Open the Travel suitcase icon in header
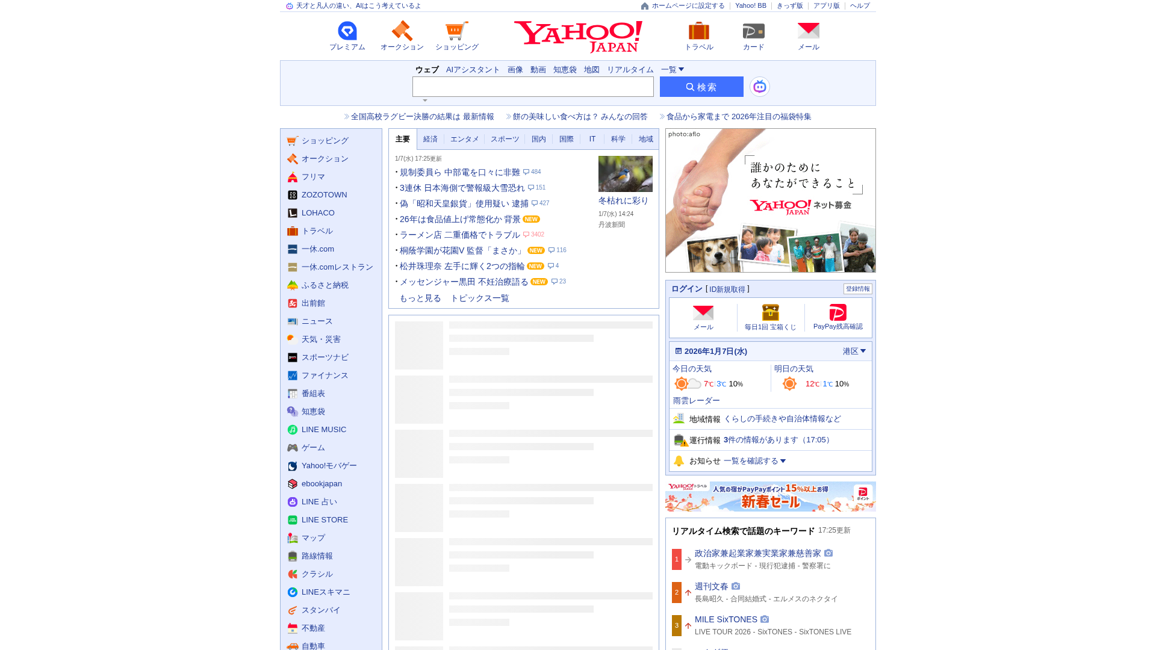The image size is (1156, 650). coord(698,31)
